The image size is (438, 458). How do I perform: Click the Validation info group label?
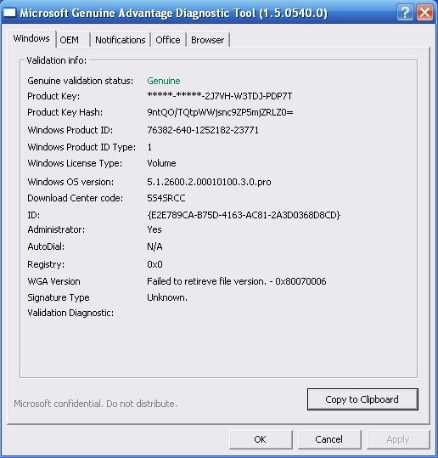pos(57,60)
